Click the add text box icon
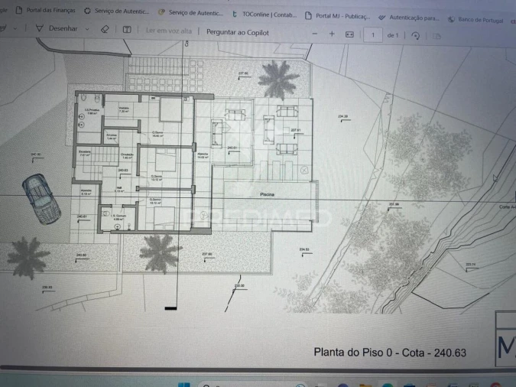The width and height of the screenshot is (516, 387). pos(127,30)
